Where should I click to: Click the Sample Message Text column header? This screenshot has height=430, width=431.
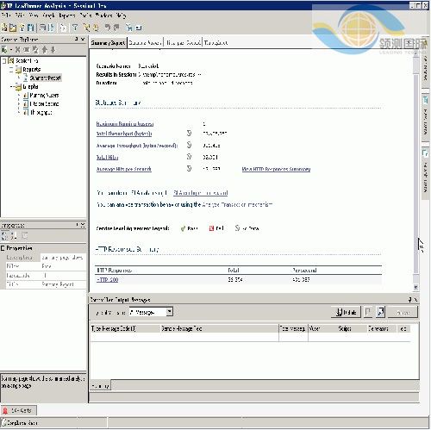pyautogui.click(x=219, y=328)
